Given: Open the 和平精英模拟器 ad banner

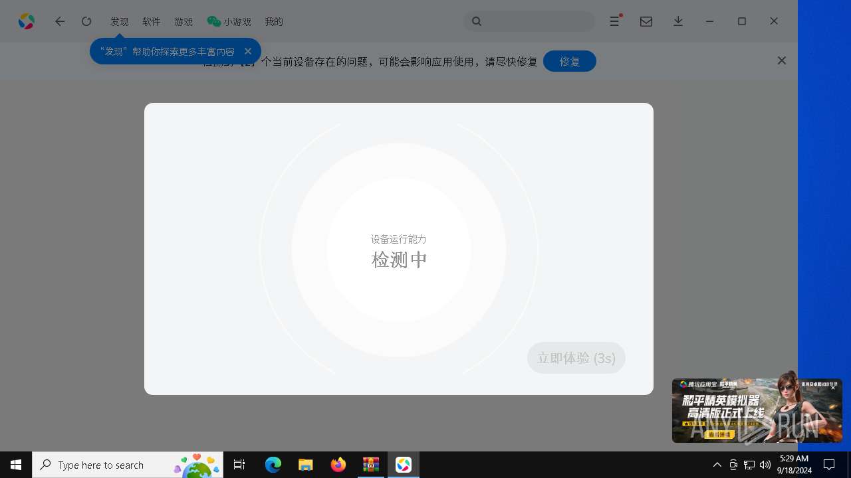Looking at the screenshot, I should 757,410.
